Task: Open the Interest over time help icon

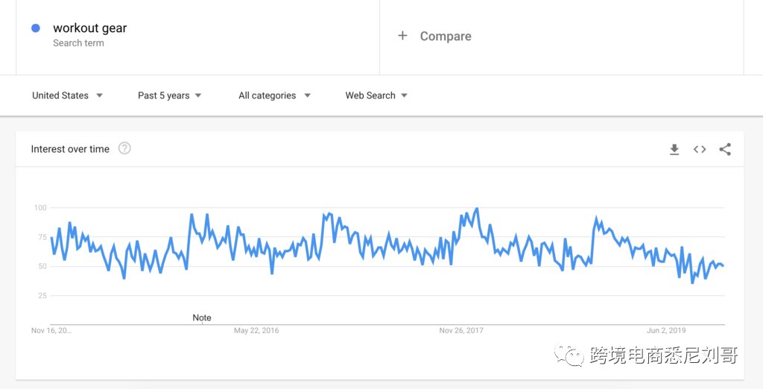Action: [124, 148]
